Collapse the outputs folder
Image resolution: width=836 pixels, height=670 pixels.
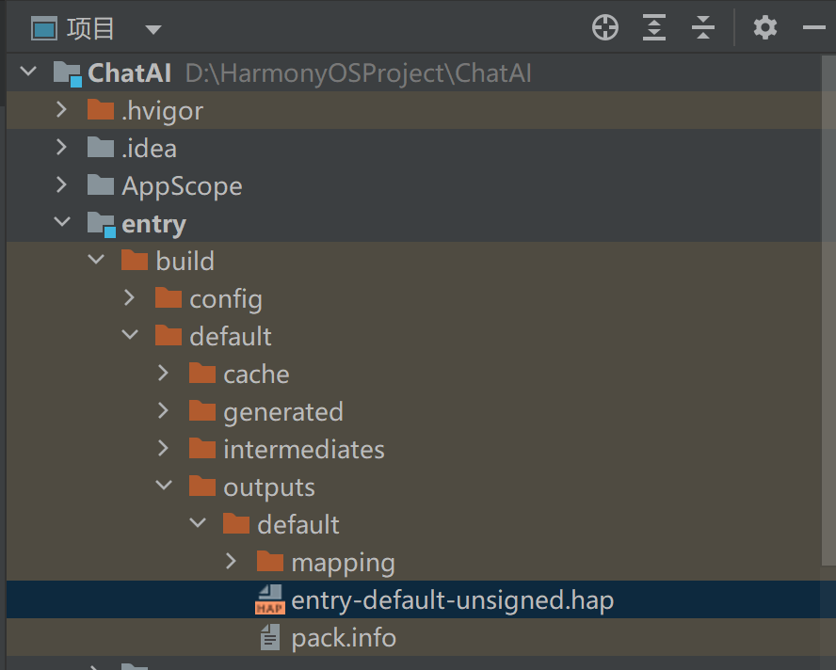(164, 485)
